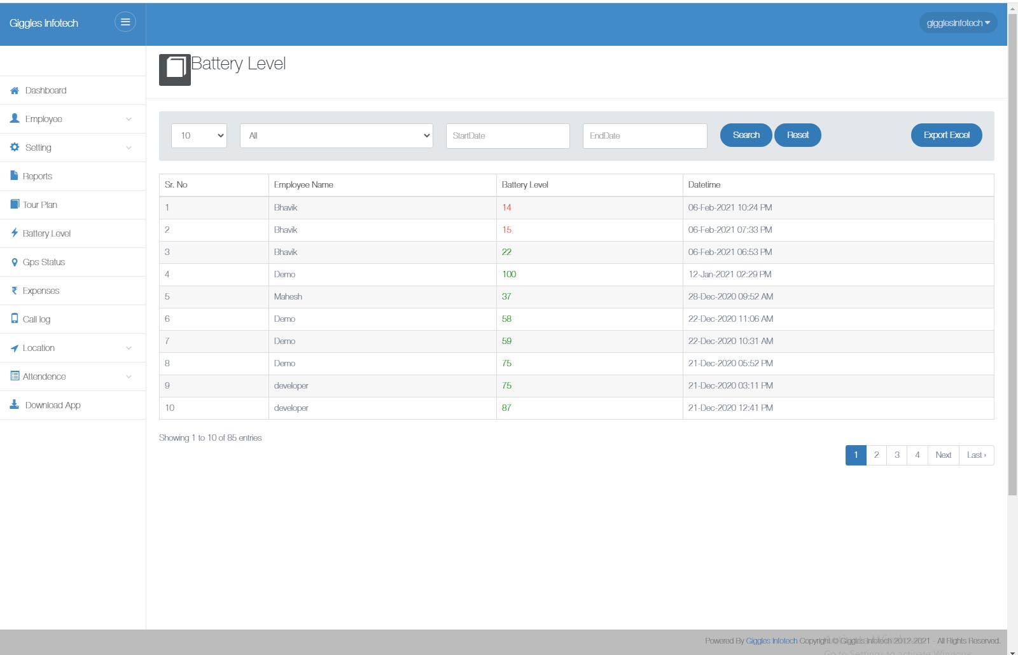Click the Employee person icon
The image size is (1018, 655).
(15, 118)
